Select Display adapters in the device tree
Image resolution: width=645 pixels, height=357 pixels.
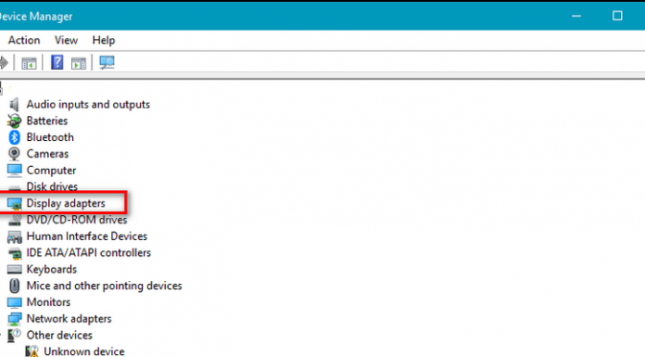pyautogui.click(x=66, y=203)
